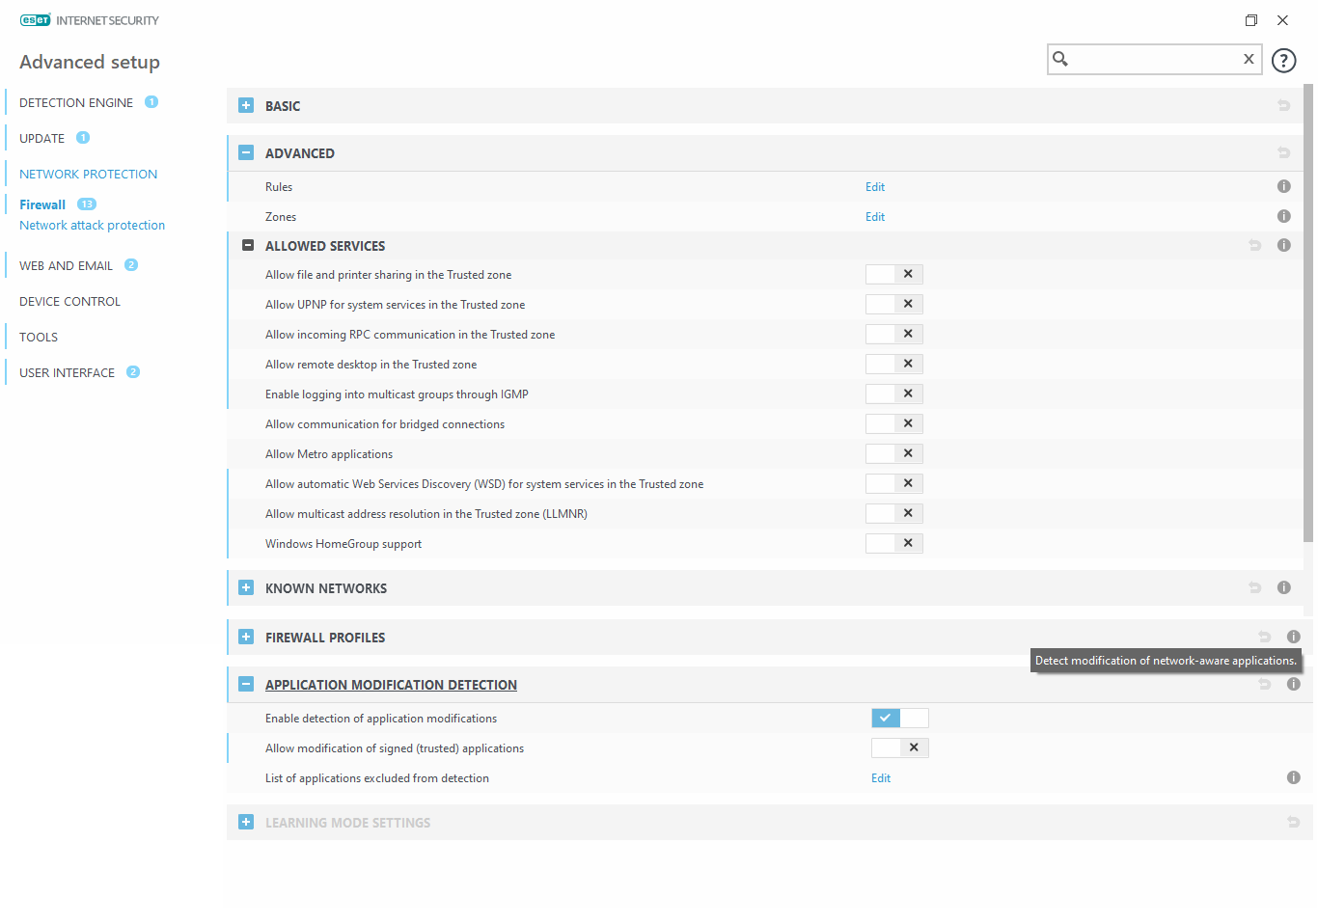
Task: Open the help question mark icon
Action: point(1283,61)
